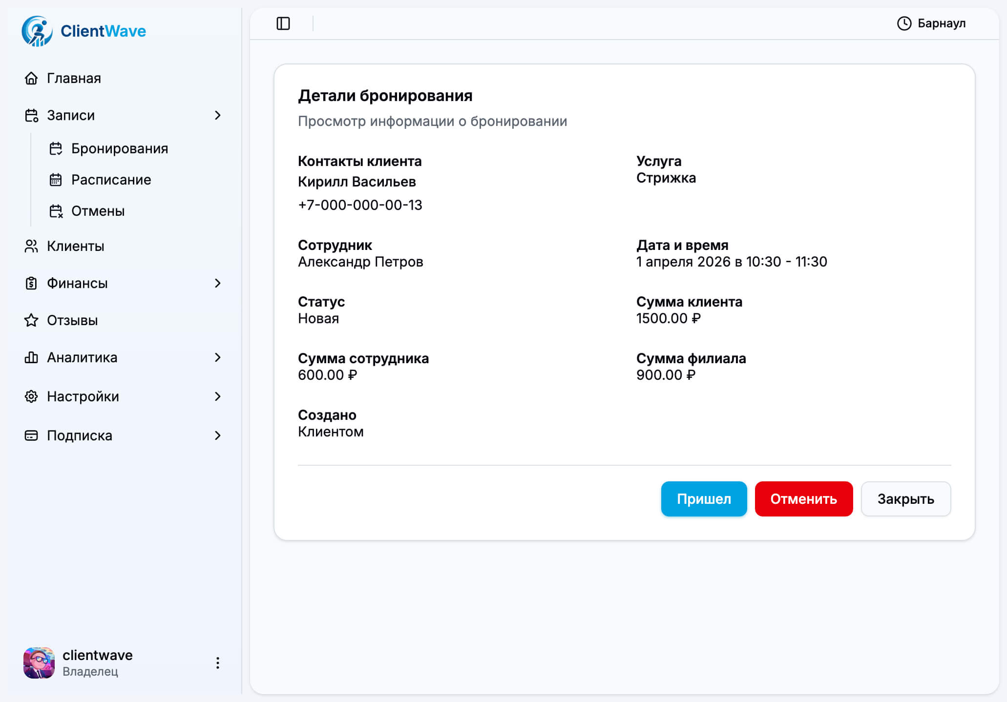Open the three-dot menu beside clientwave profile
The width and height of the screenshot is (1007, 702).
218,663
